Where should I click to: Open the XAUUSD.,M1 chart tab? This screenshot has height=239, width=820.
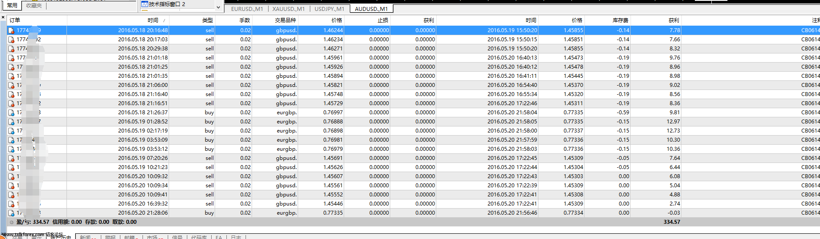point(289,9)
